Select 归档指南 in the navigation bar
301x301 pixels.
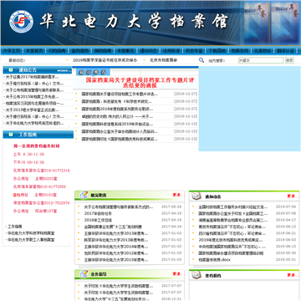(x=57, y=51)
